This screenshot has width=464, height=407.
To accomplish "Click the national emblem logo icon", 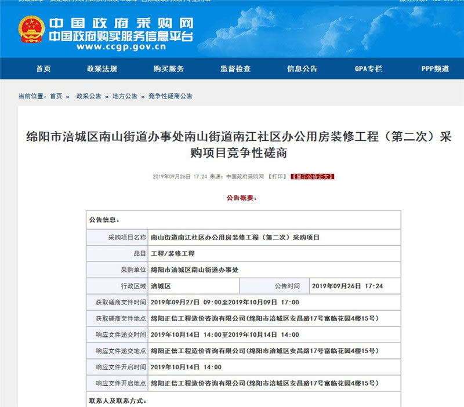I will click(x=31, y=31).
